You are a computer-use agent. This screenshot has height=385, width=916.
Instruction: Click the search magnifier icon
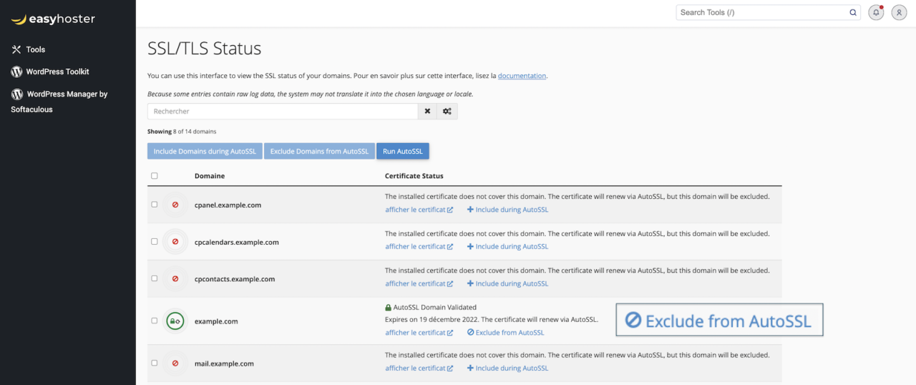point(853,12)
